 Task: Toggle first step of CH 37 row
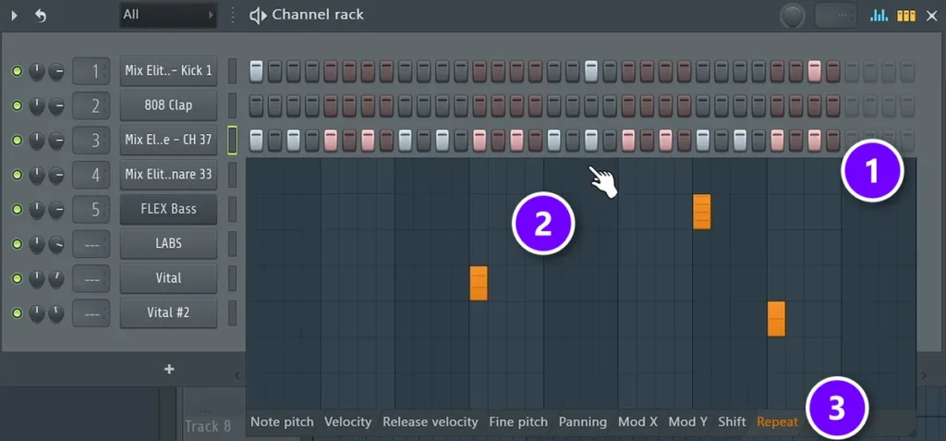257,141
